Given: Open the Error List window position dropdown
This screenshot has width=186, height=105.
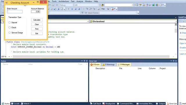Looking at the screenshot, I should click(171, 61).
